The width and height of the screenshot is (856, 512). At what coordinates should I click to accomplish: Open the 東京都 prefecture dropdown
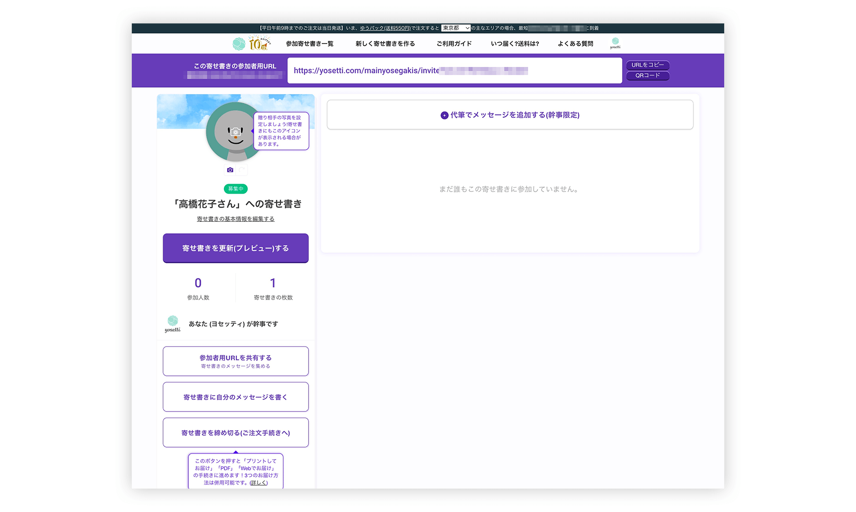pos(456,28)
